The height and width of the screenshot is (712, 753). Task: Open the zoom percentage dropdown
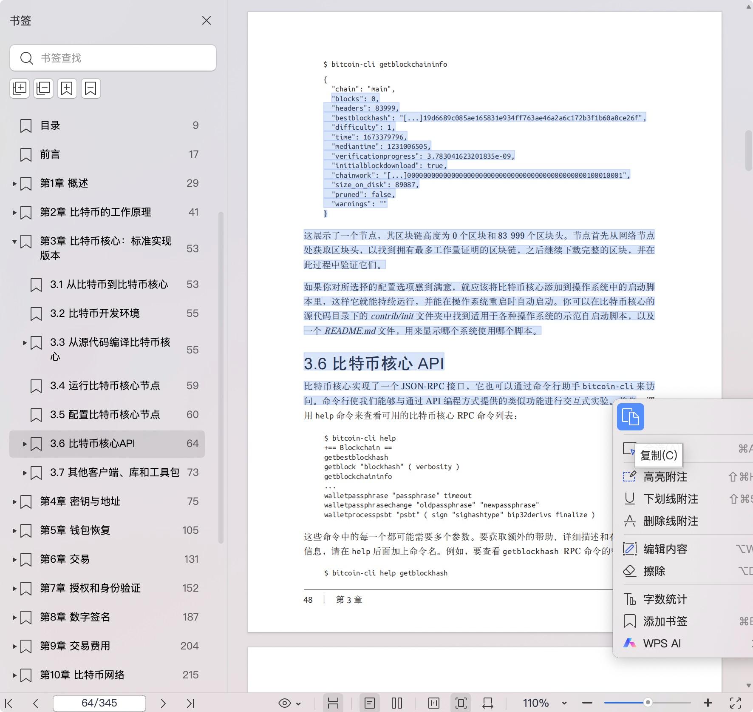coord(564,703)
